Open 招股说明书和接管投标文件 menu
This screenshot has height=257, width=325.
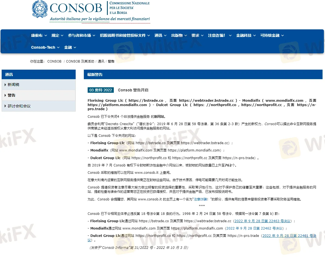pyautogui.click(x=123, y=35)
